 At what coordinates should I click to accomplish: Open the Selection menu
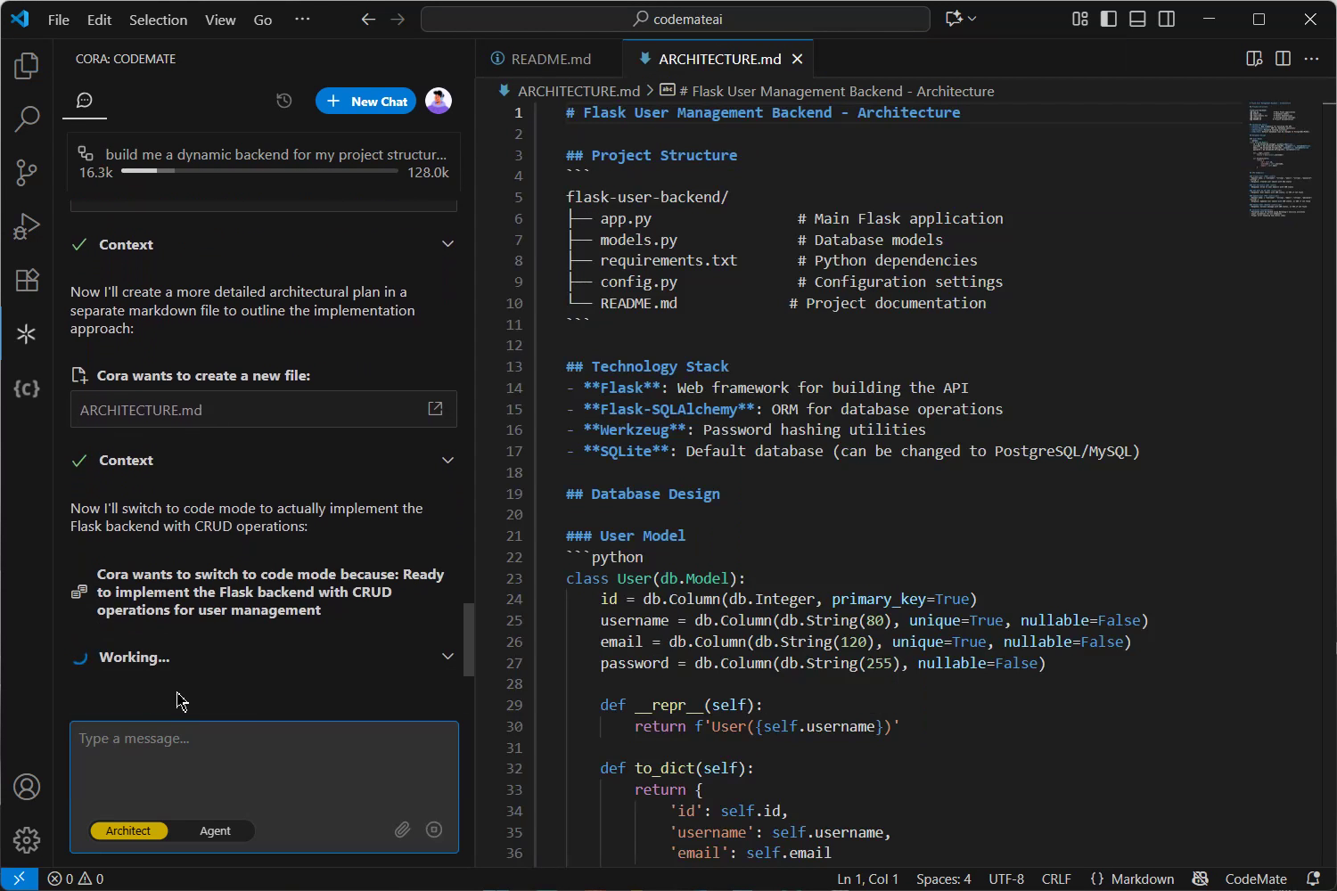click(x=158, y=20)
